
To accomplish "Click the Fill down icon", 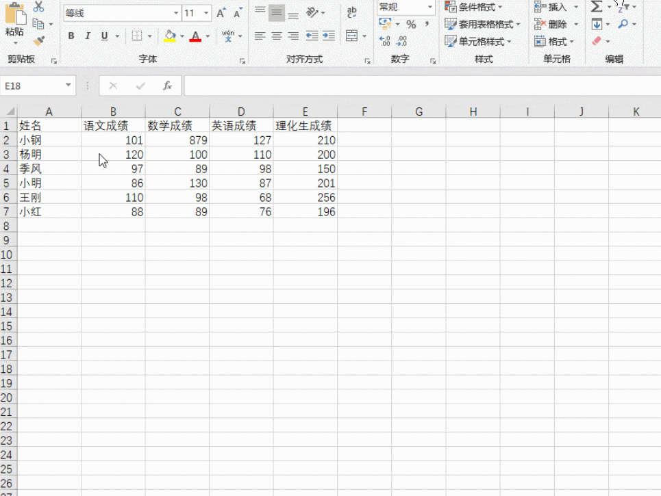I will point(597,25).
